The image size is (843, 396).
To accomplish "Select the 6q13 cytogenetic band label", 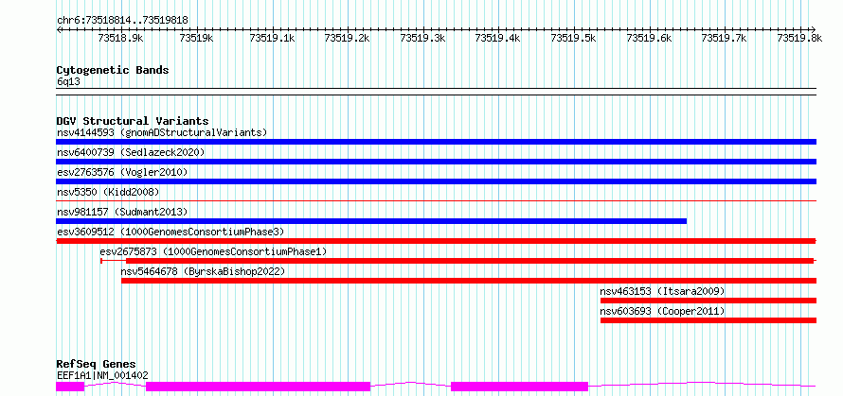I will (x=67, y=82).
